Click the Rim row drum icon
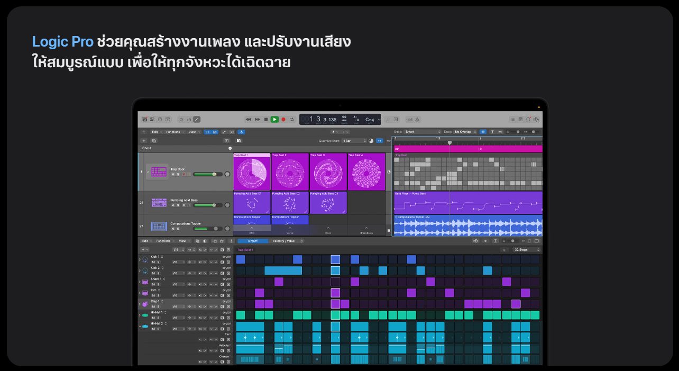 coord(145,293)
